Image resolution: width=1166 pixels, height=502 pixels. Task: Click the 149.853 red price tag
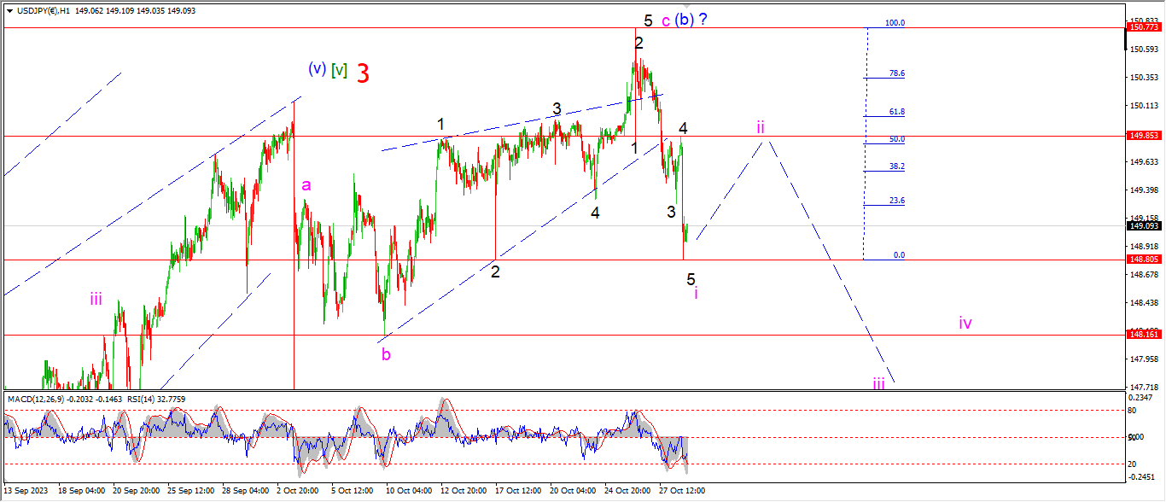coord(1145,136)
